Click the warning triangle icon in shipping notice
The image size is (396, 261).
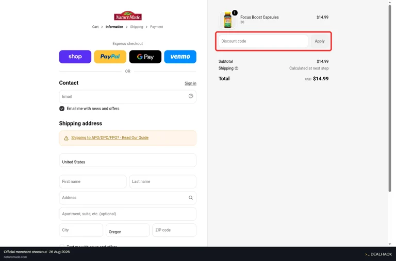pyautogui.click(x=66, y=138)
